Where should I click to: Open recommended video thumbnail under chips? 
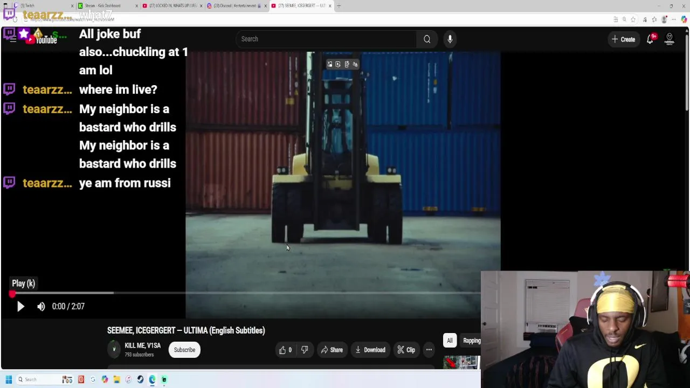462,362
